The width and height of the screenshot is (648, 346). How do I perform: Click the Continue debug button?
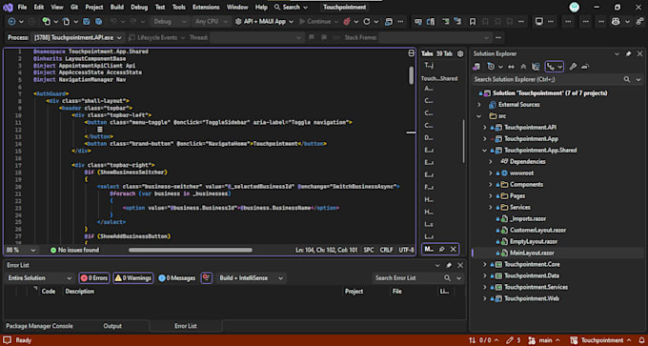coord(314,22)
